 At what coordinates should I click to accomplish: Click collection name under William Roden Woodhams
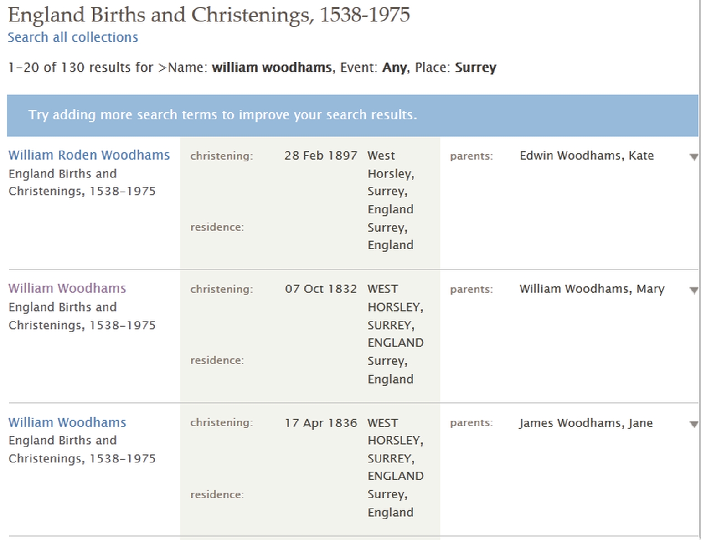pyautogui.click(x=82, y=182)
